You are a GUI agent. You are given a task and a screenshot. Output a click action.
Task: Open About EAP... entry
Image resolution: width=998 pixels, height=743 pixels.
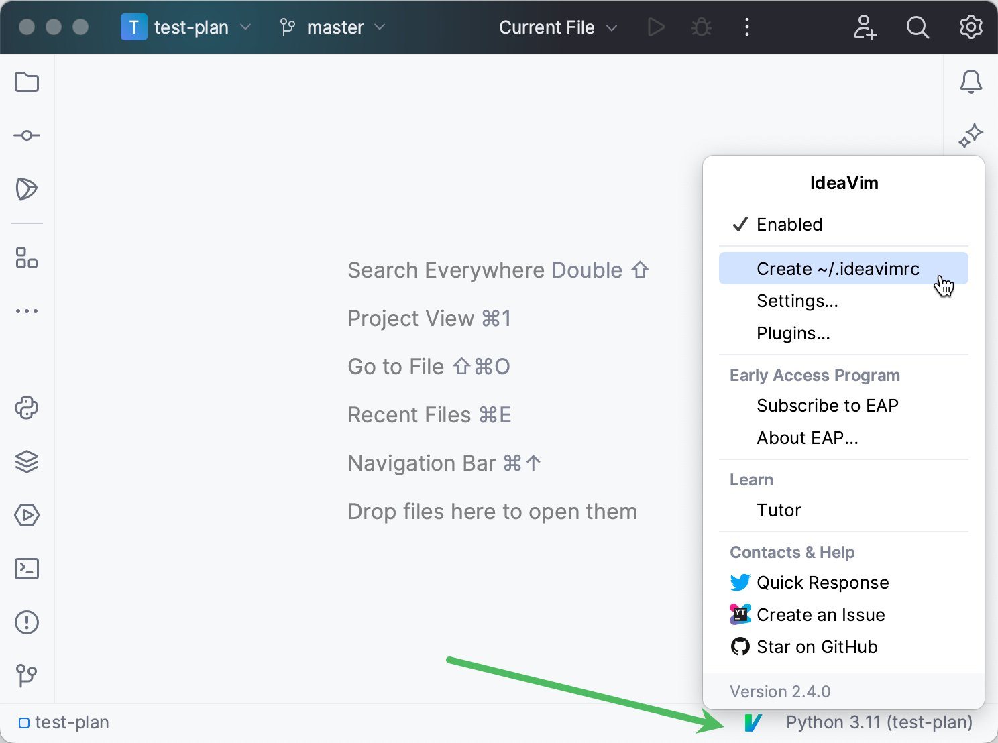[x=844, y=438]
